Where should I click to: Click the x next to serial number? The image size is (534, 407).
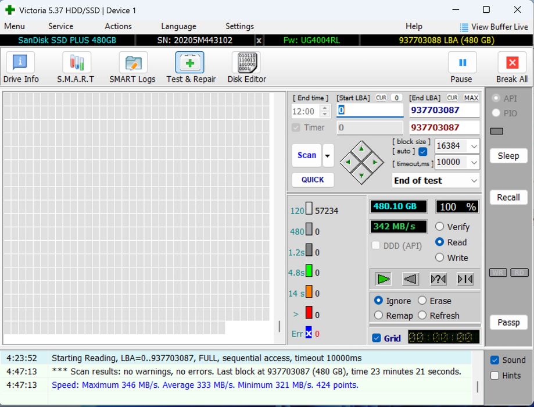point(259,41)
